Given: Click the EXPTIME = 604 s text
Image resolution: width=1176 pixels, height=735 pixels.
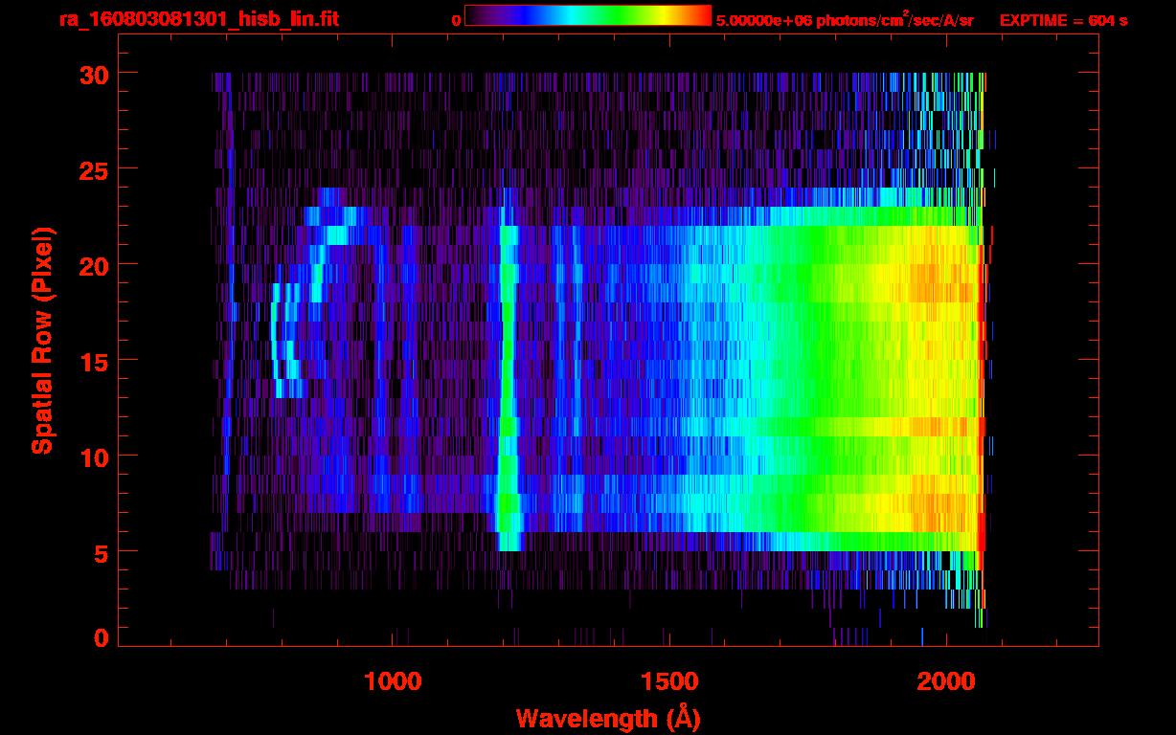Looking at the screenshot, I should point(1063,21).
